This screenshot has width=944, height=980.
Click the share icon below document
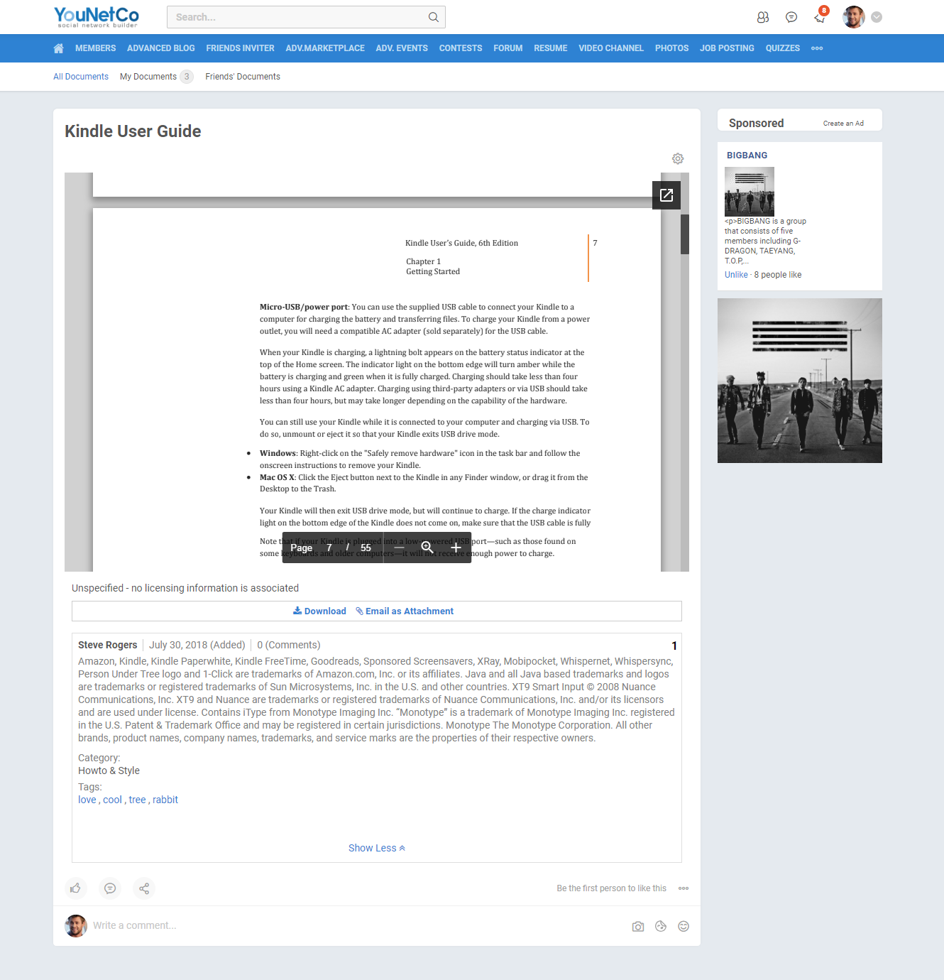pyautogui.click(x=144, y=888)
